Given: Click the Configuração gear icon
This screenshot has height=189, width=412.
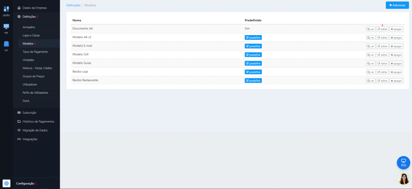Looking at the screenshot, I should click(6, 183).
